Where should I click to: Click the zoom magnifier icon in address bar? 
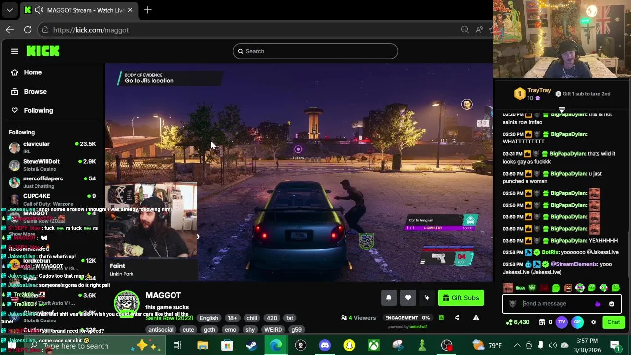point(465,30)
